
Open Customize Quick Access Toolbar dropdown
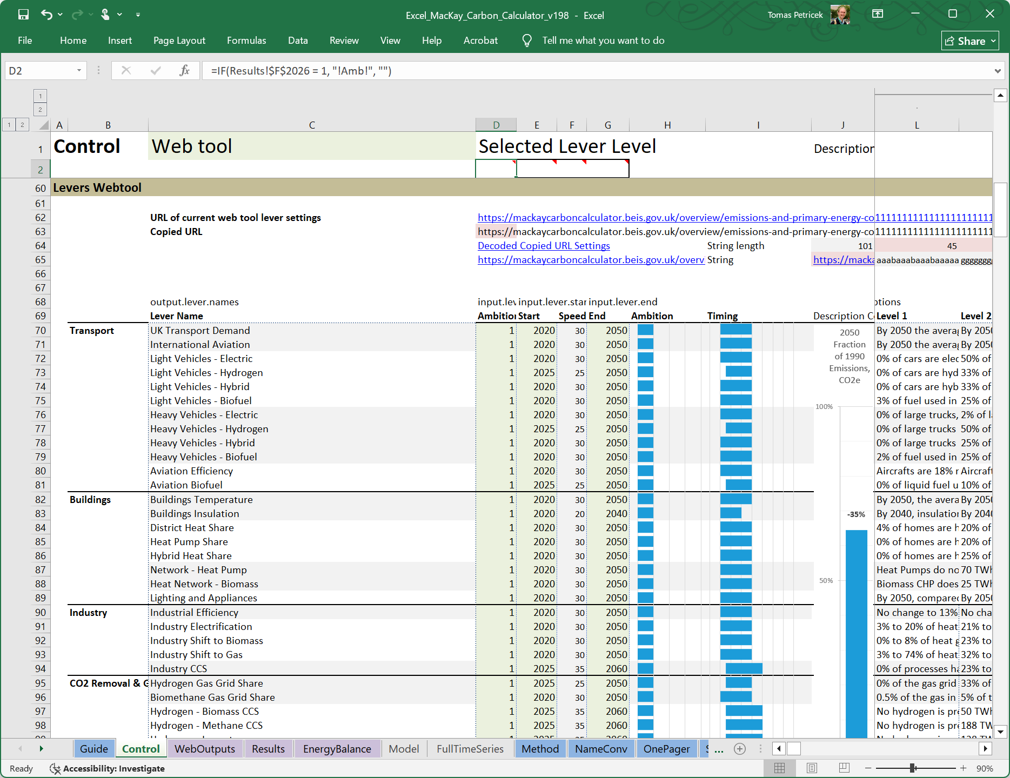pos(138,15)
